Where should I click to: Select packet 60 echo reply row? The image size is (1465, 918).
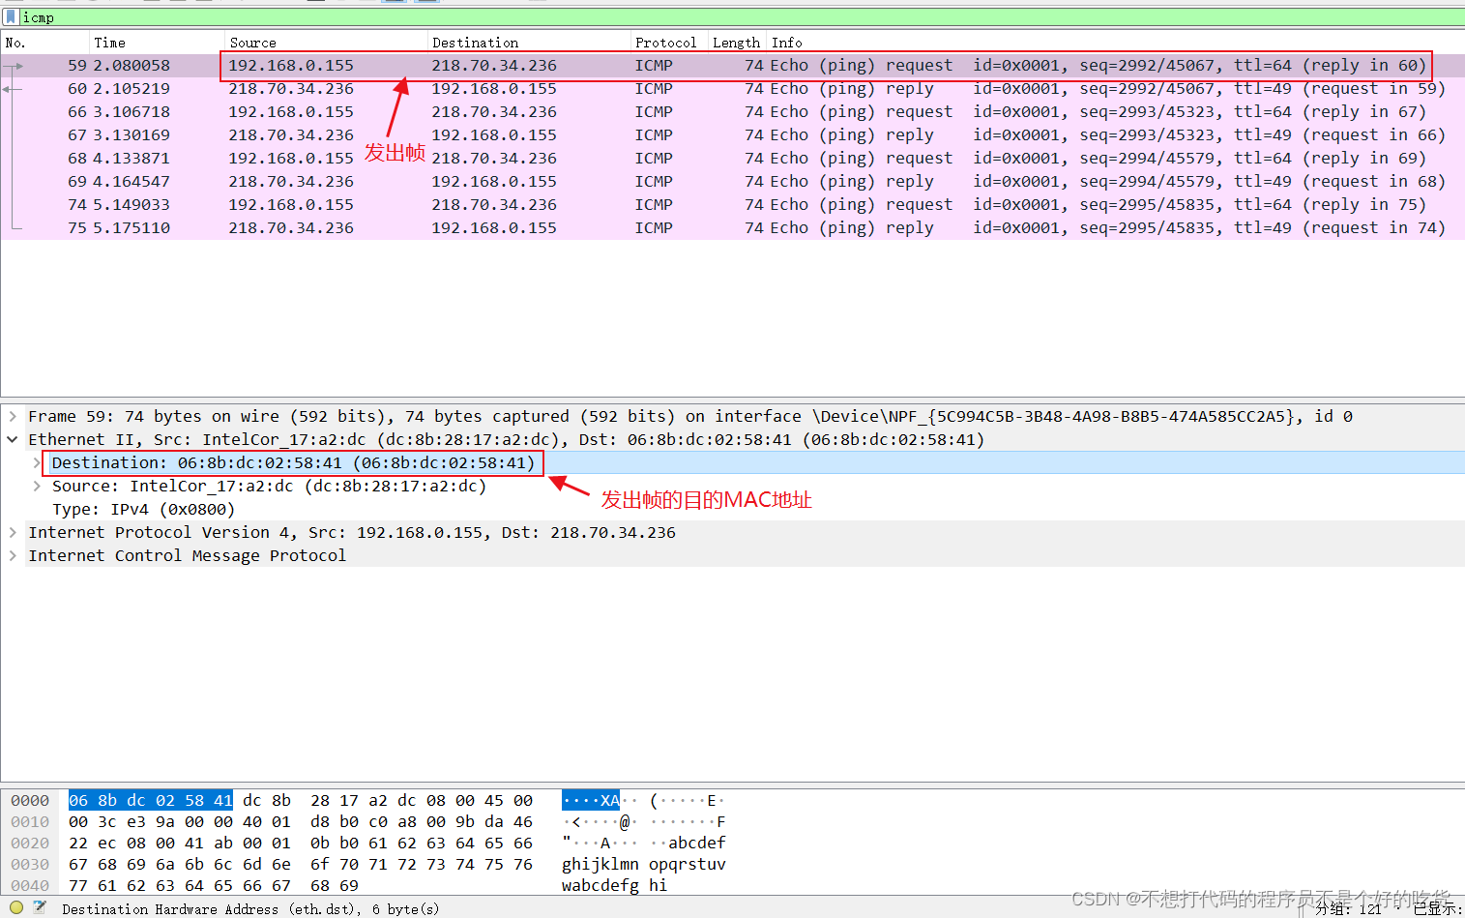[x=732, y=88]
